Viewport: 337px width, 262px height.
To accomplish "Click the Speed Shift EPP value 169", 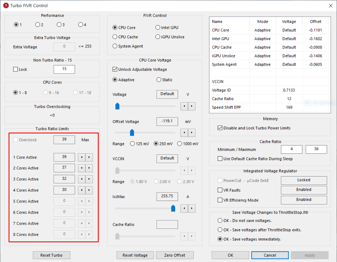I will (289, 107).
